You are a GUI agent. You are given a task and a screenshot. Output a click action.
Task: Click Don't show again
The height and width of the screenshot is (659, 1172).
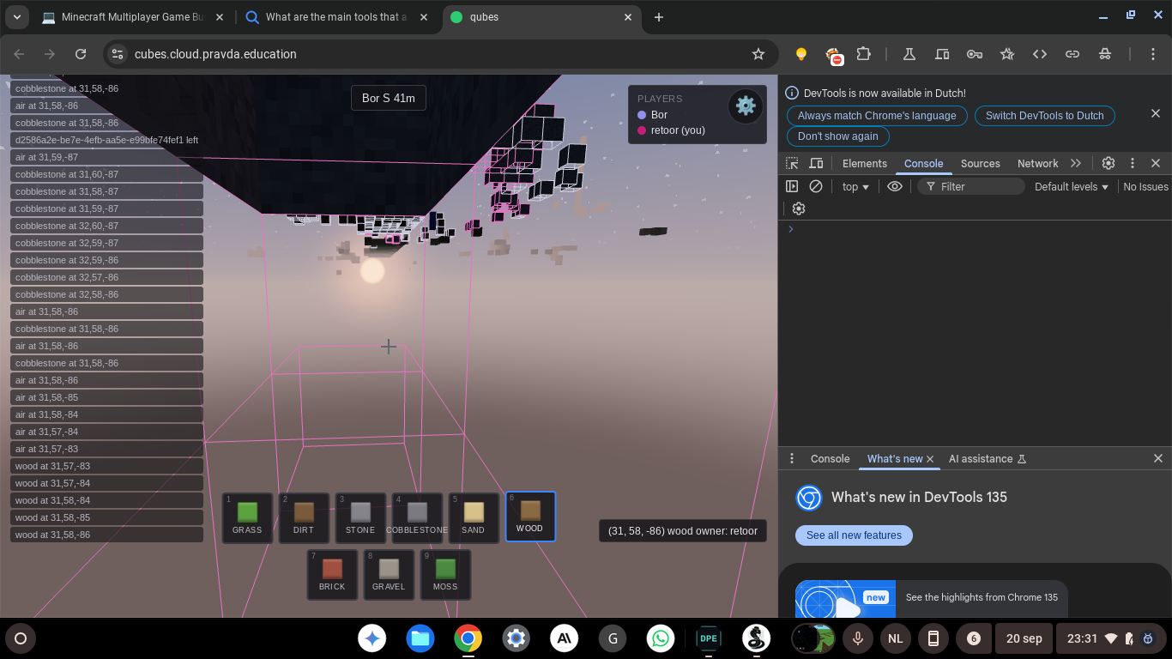click(x=838, y=136)
